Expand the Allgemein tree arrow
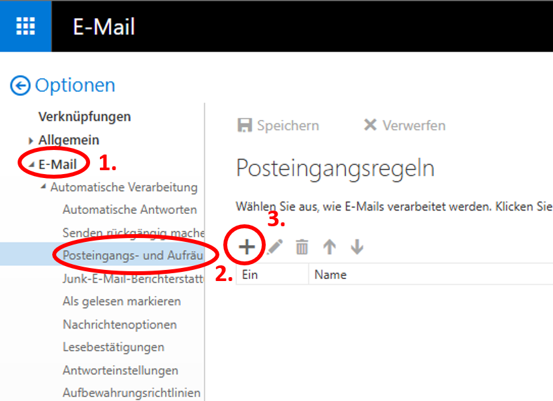Viewport: 553px width, 401px height. 31,141
